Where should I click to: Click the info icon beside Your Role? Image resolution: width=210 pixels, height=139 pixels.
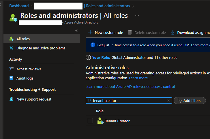pos(88,58)
